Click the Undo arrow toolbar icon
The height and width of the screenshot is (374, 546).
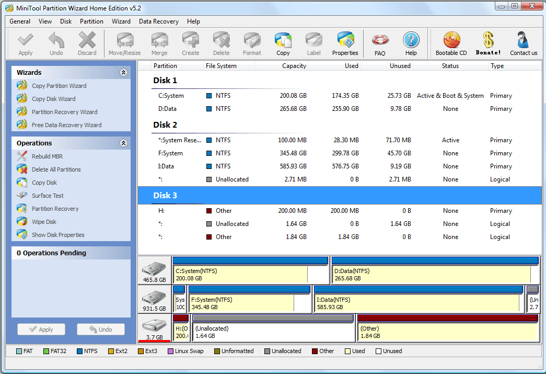(x=56, y=43)
